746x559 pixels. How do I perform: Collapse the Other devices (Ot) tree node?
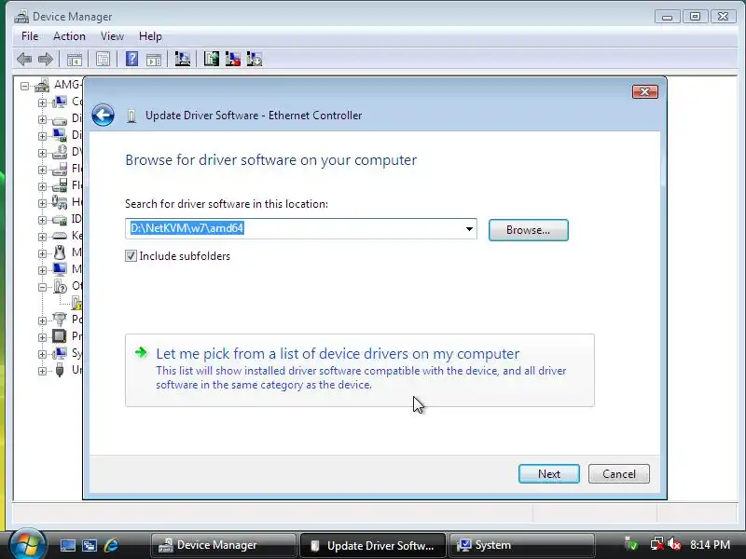(42, 287)
